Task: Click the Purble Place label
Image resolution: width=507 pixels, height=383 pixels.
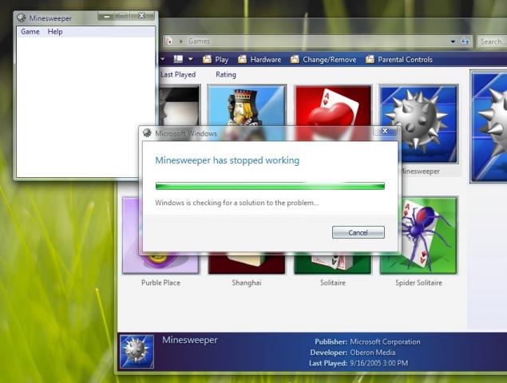Action: (x=160, y=282)
